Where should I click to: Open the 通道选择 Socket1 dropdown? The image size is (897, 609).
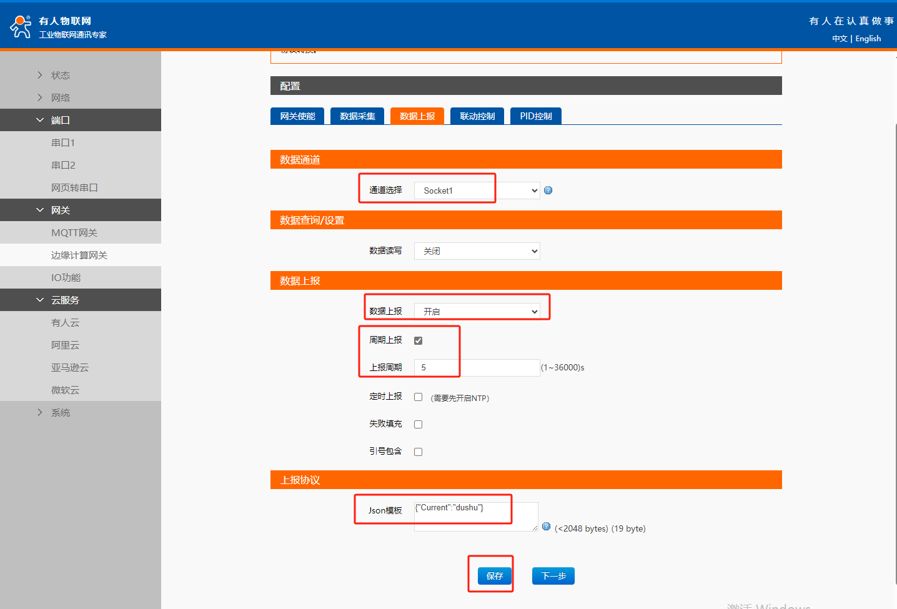coord(477,191)
